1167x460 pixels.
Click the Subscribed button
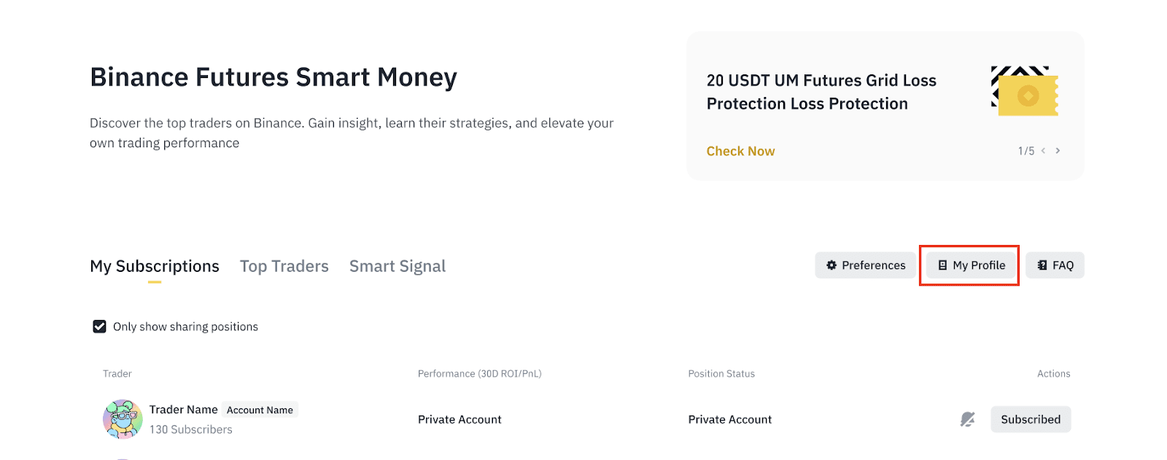coord(1031,419)
